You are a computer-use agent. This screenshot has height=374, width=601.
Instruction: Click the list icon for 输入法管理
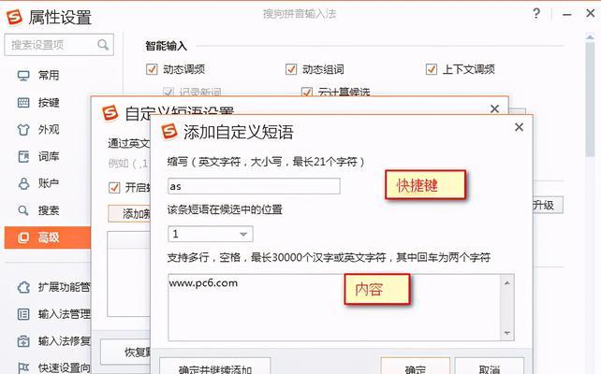click(x=23, y=314)
